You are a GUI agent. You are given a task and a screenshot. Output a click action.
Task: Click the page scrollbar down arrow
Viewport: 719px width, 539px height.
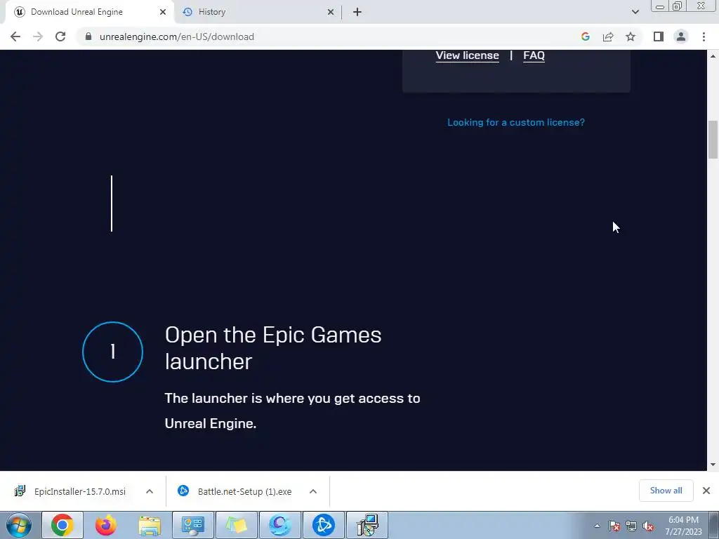[x=713, y=465]
